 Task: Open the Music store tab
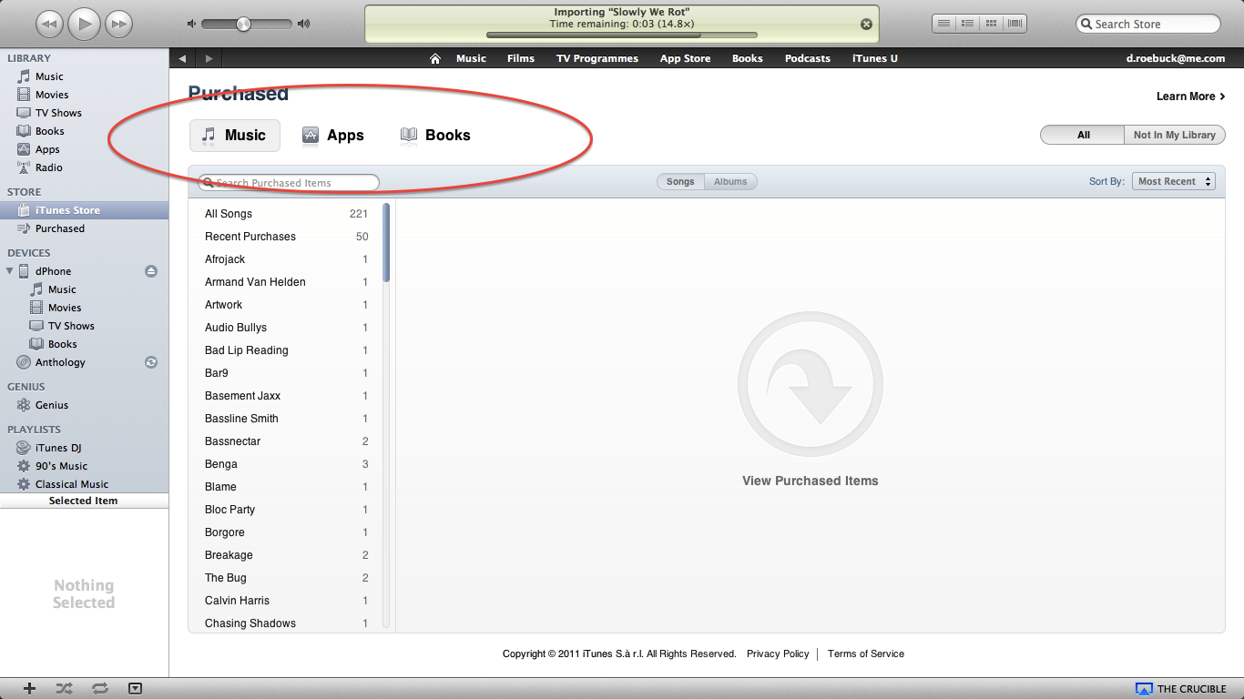coord(471,58)
